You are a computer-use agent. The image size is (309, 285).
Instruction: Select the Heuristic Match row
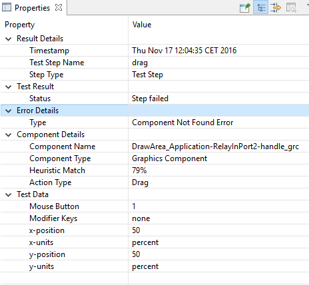click(154, 170)
